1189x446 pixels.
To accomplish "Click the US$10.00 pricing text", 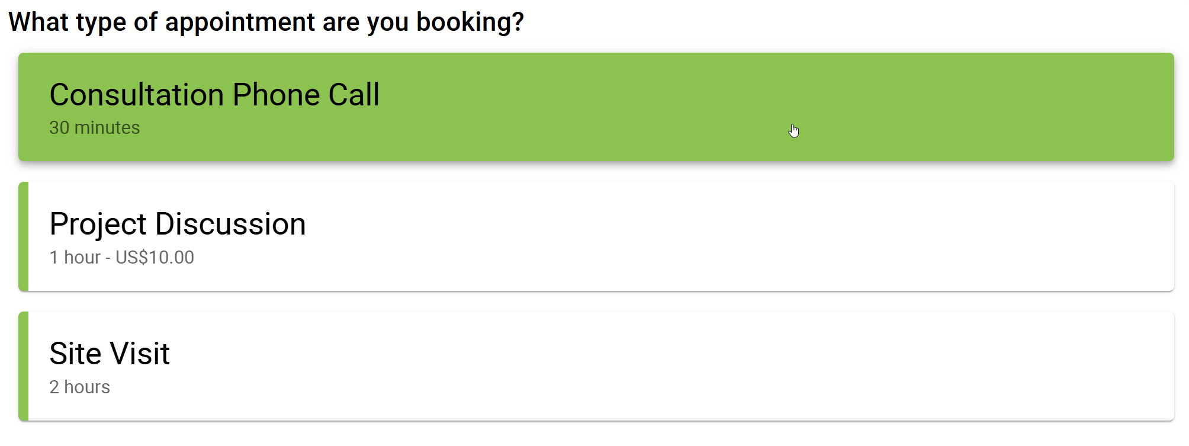I will click(155, 258).
